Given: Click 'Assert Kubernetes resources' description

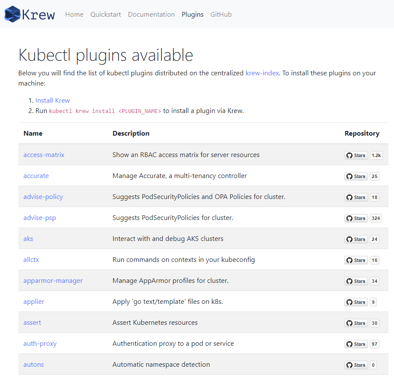Looking at the screenshot, I should (x=155, y=323).
